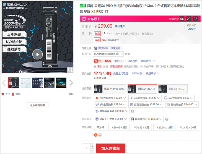Select the 星曜 X4 PRO 500G option
This screenshot has width=202, height=154.
(110, 89)
